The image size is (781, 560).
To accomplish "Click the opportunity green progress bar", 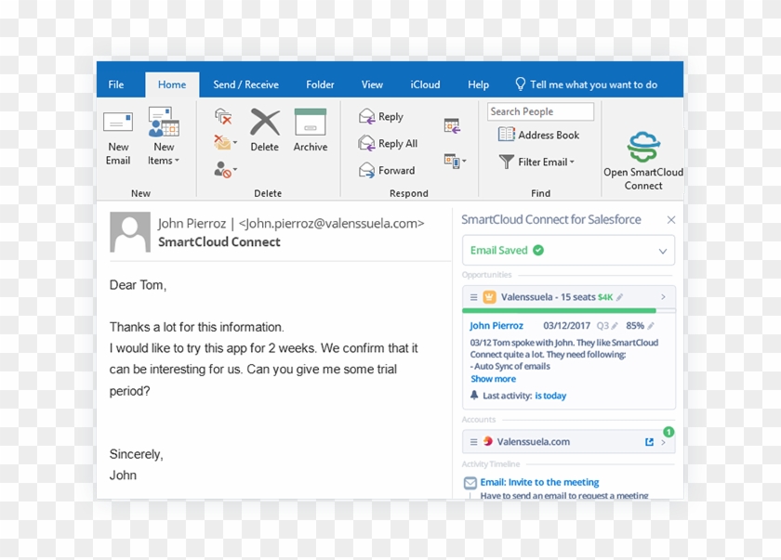I will [559, 310].
